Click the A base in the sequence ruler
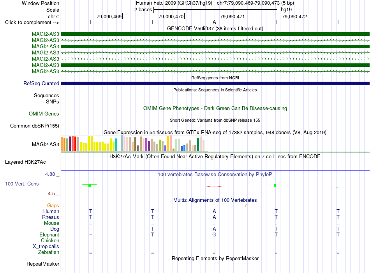 click(x=214, y=22)
